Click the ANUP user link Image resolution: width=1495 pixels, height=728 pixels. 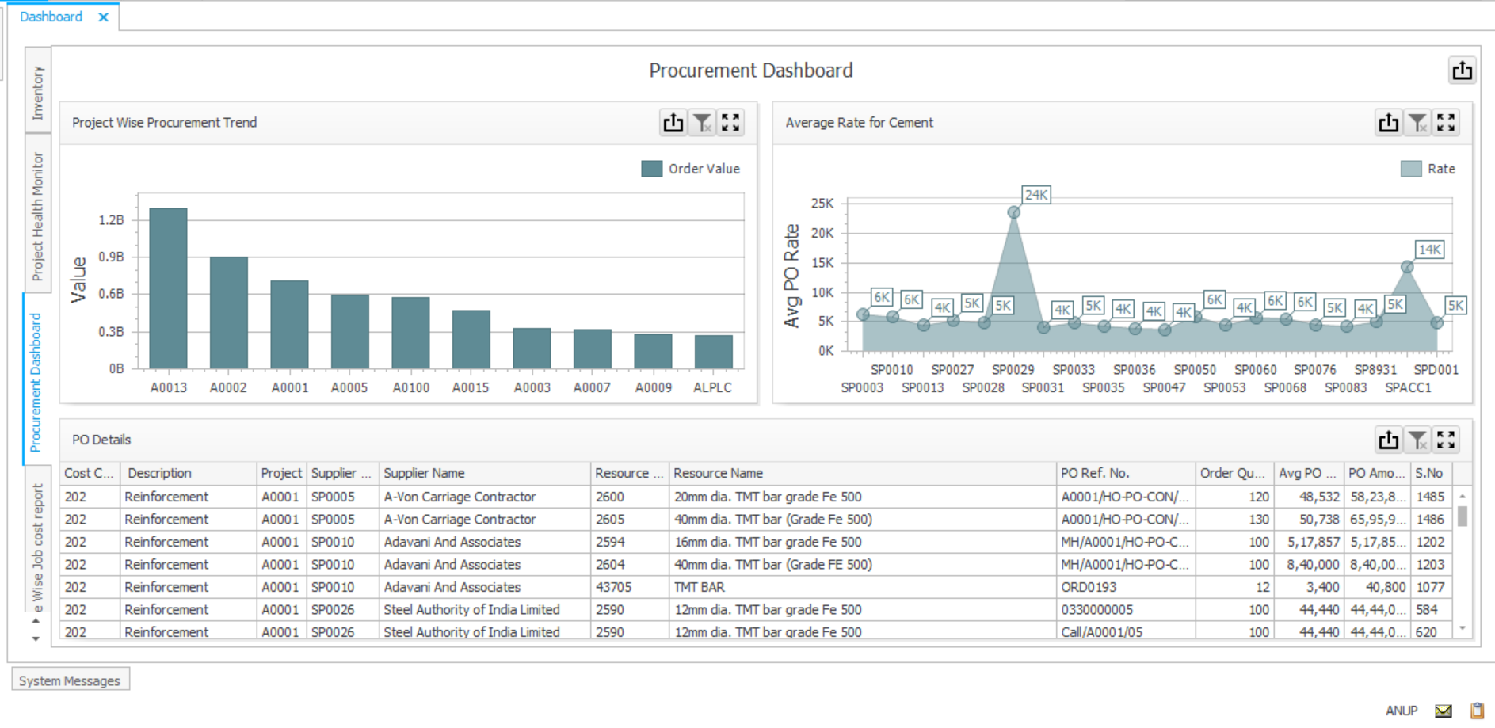[x=1402, y=711]
